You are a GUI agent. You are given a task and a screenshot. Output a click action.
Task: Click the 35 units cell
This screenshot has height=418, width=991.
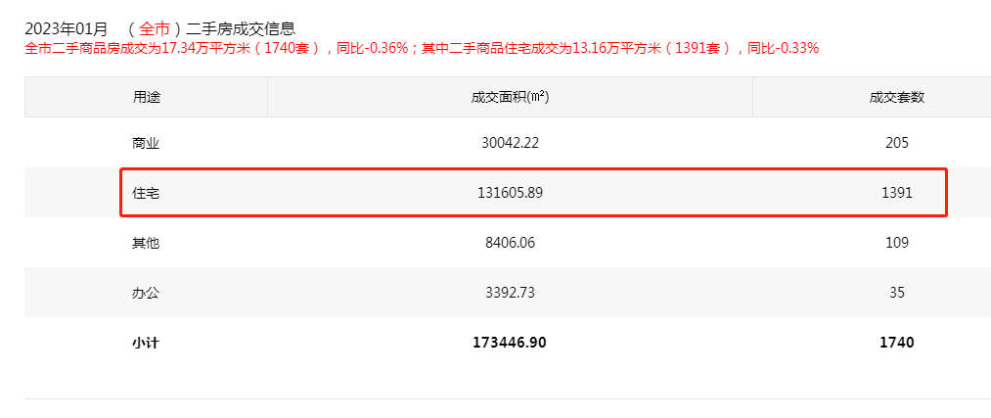click(x=897, y=293)
